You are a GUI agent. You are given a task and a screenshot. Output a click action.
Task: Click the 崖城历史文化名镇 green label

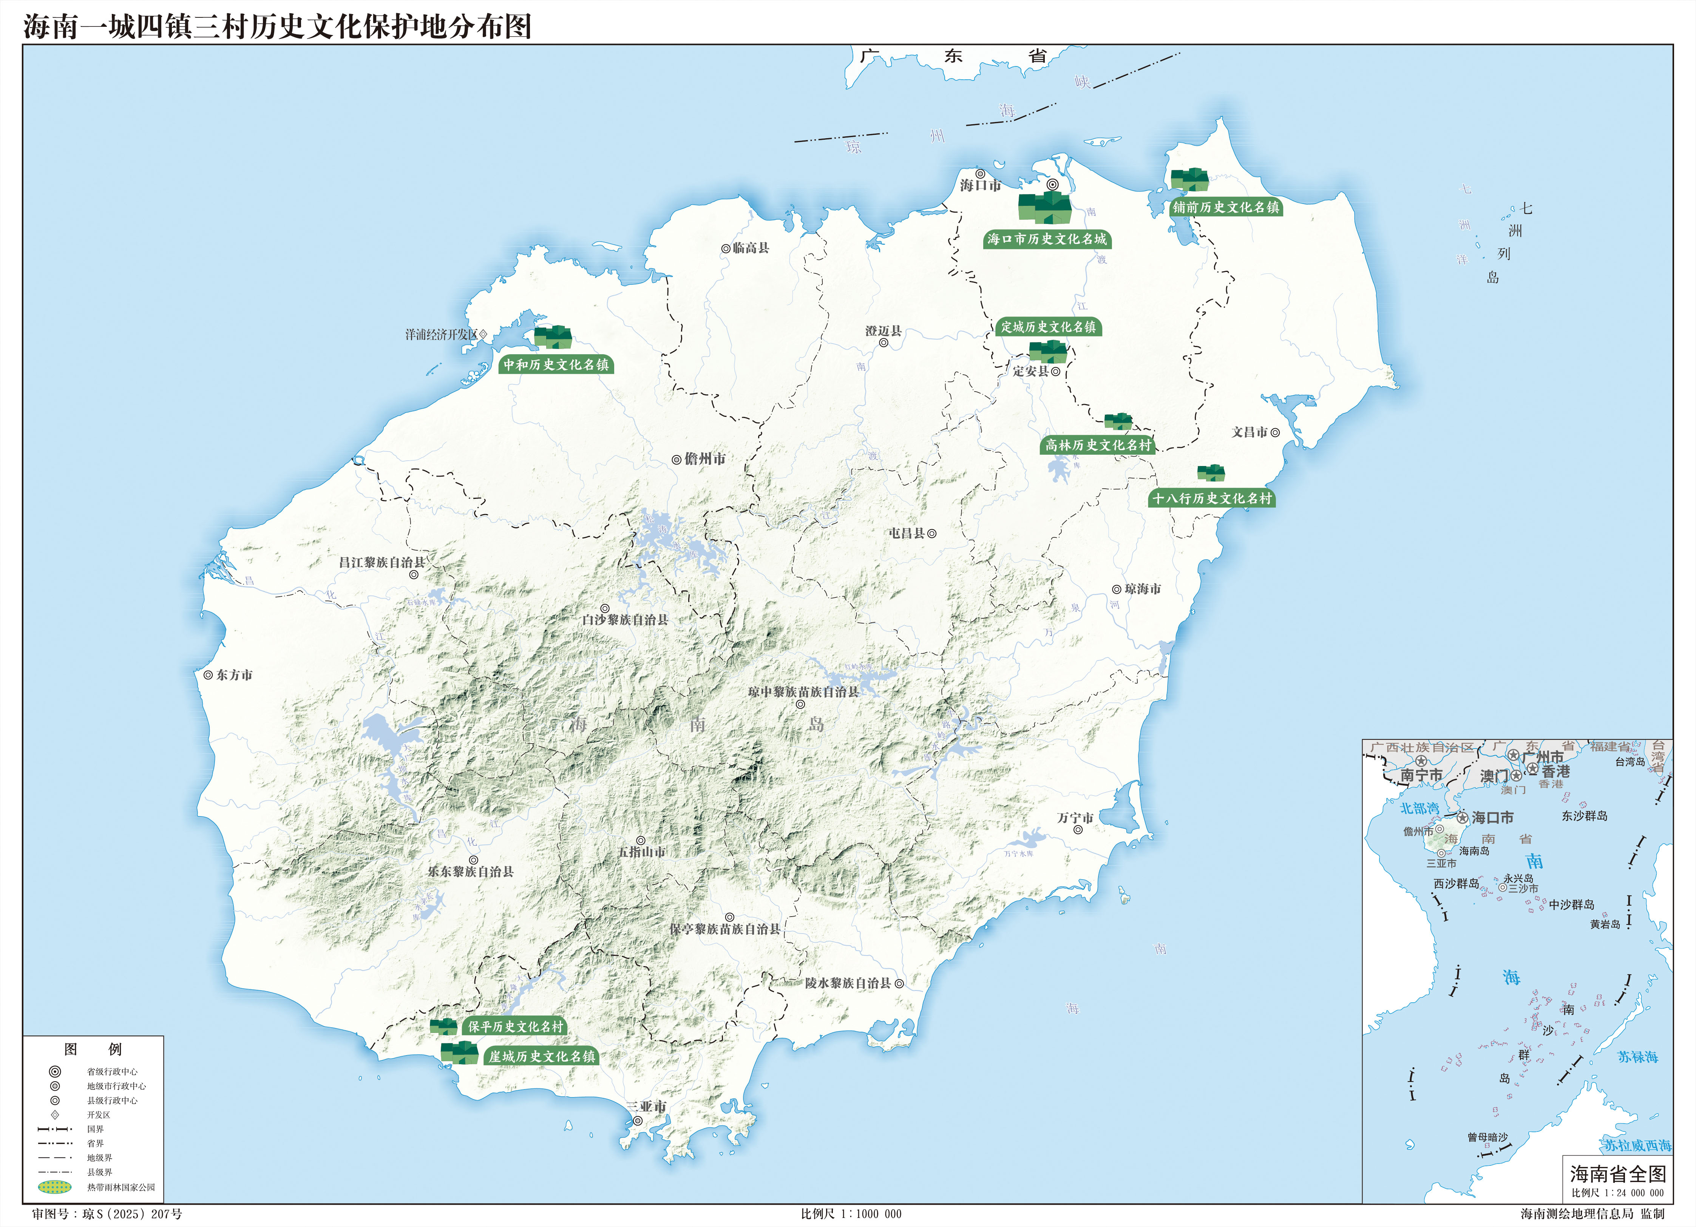541,1057
